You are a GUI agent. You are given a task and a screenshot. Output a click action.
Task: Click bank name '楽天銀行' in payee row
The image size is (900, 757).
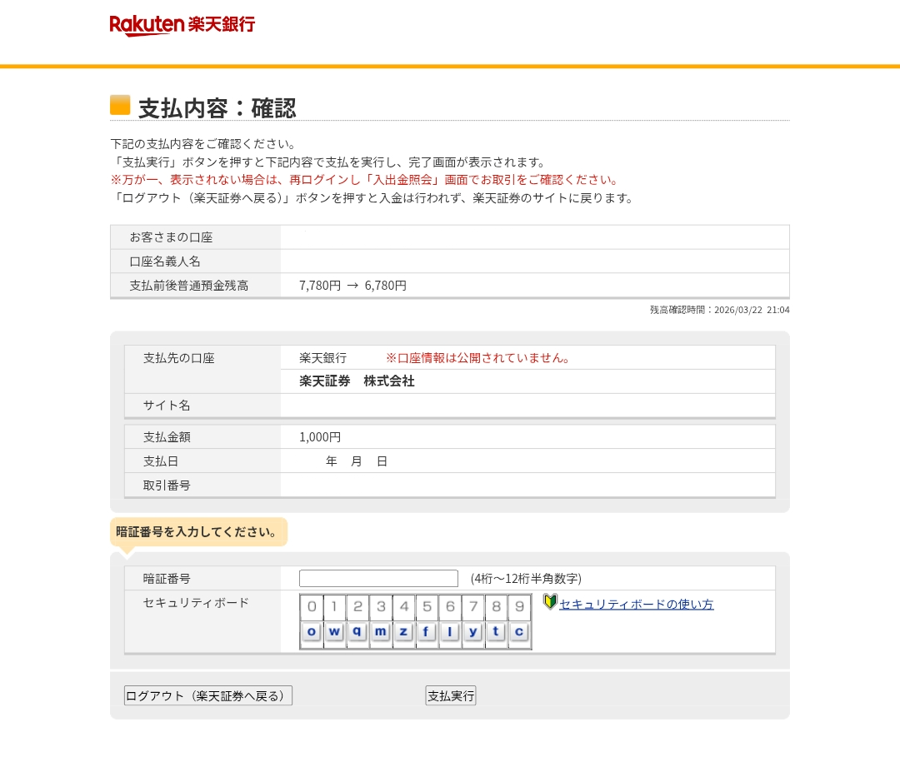click(323, 358)
